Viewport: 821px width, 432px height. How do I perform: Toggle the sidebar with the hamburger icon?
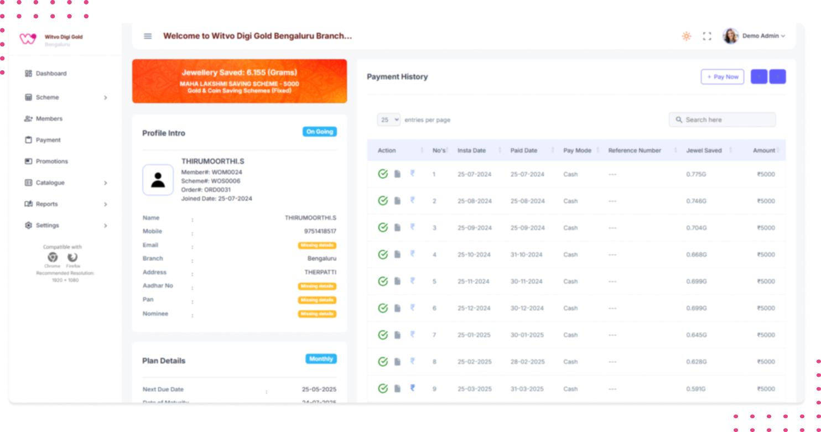tap(148, 36)
